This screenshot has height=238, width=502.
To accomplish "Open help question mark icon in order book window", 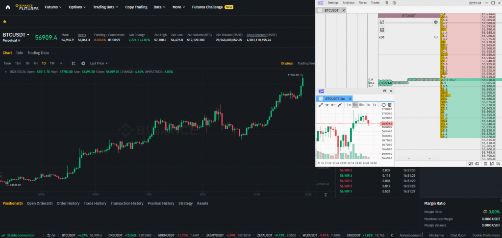I will 394,3.
